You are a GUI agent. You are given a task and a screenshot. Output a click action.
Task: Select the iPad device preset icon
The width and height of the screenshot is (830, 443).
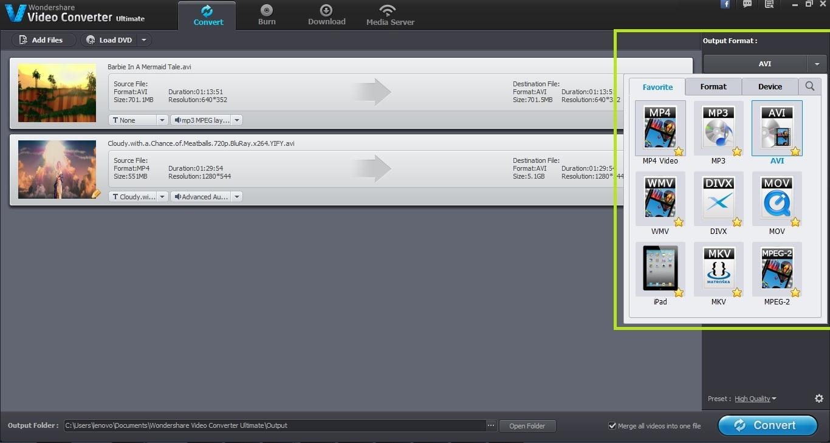(660, 270)
